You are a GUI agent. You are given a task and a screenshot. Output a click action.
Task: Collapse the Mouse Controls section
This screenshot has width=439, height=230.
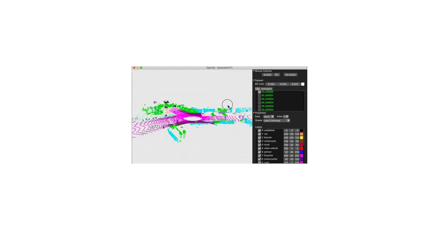[254, 71]
